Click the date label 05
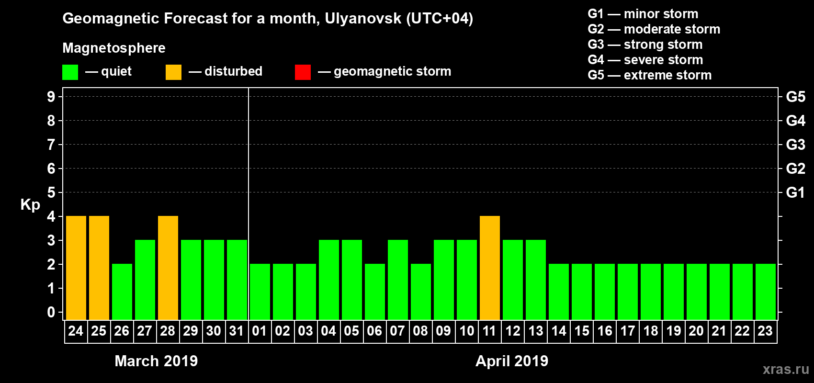 click(351, 331)
